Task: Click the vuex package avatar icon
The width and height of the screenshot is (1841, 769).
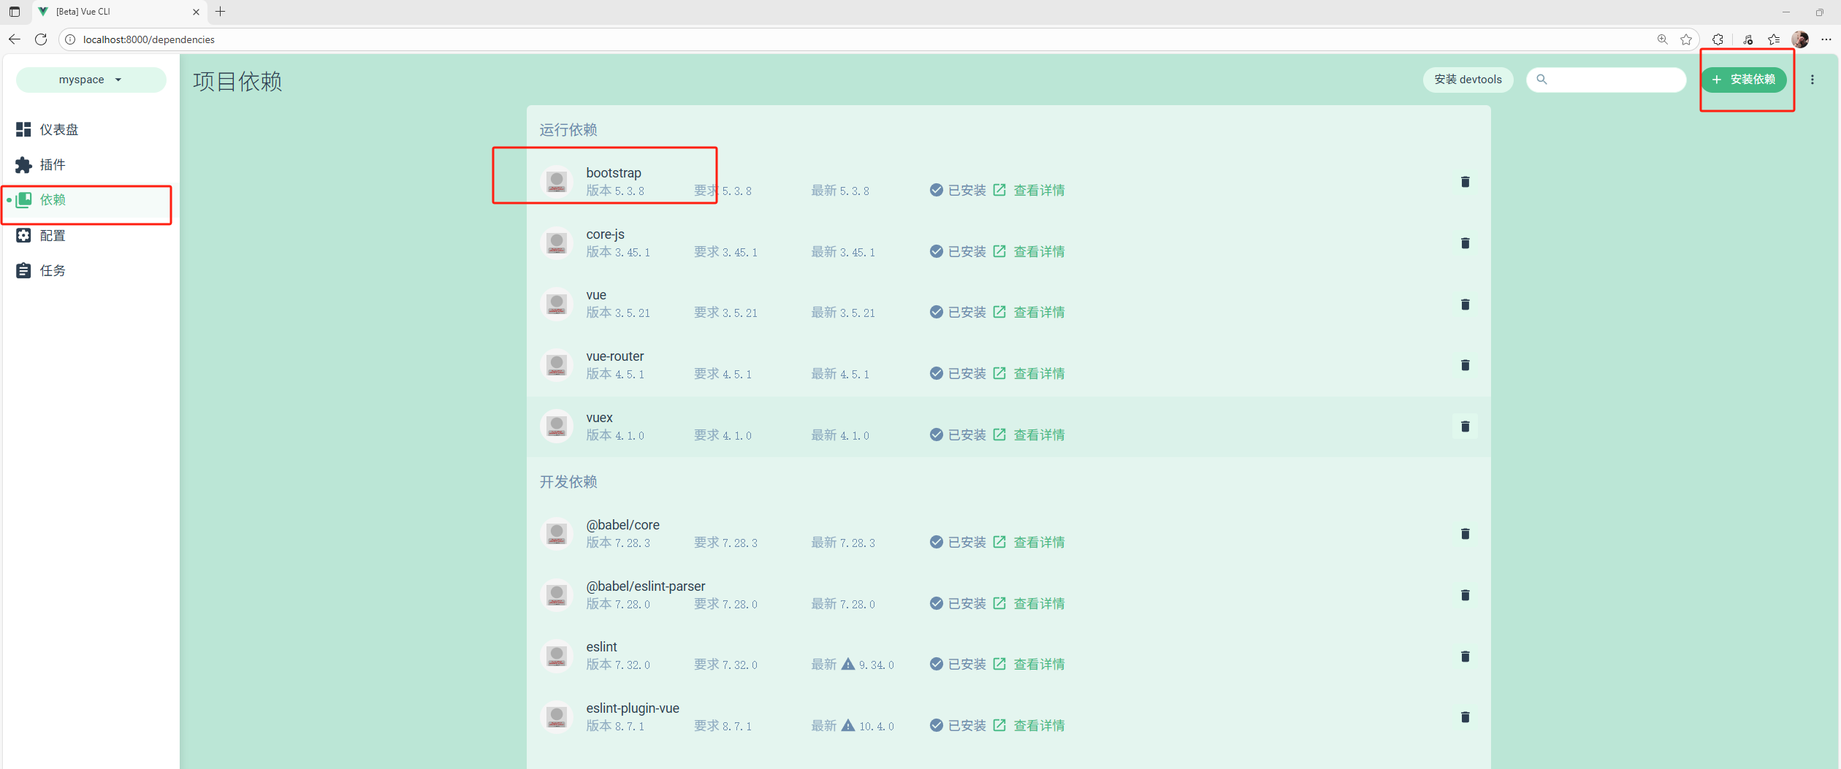Action: pyautogui.click(x=557, y=426)
